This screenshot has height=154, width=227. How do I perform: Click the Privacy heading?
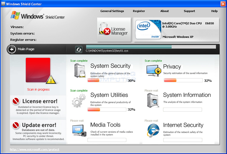[172, 67]
